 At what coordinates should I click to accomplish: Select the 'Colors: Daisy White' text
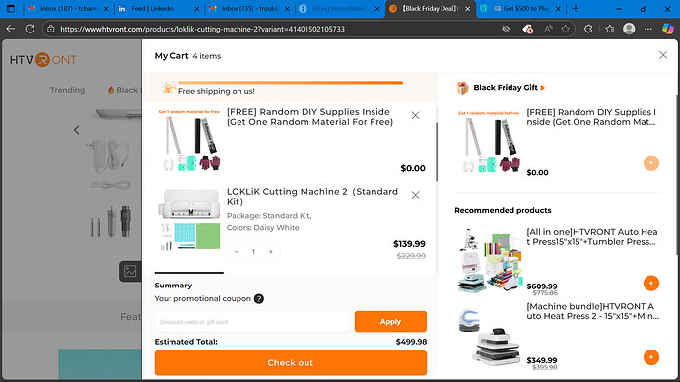point(263,227)
